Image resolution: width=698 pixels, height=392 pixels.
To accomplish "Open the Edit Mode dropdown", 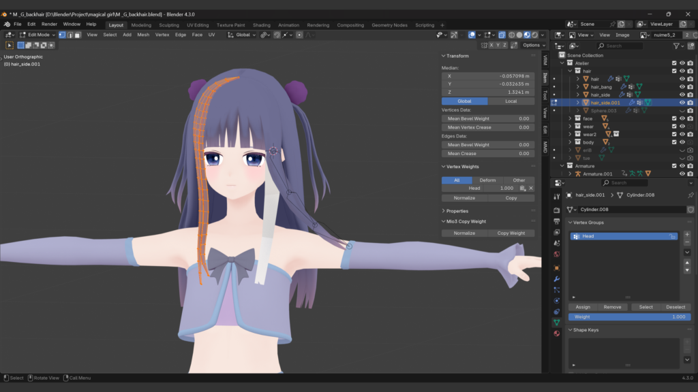I will point(37,35).
